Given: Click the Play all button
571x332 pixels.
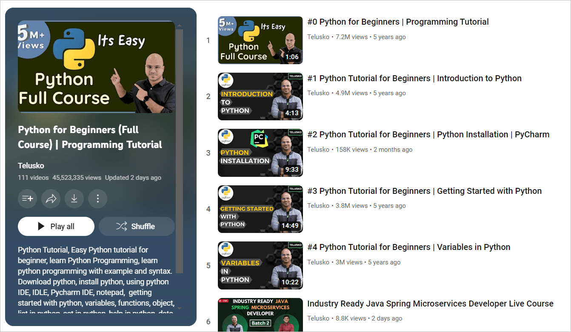Looking at the screenshot, I should (56, 226).
